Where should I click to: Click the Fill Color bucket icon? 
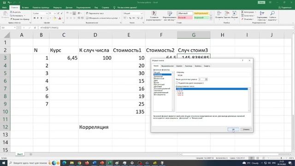point(54,18)
